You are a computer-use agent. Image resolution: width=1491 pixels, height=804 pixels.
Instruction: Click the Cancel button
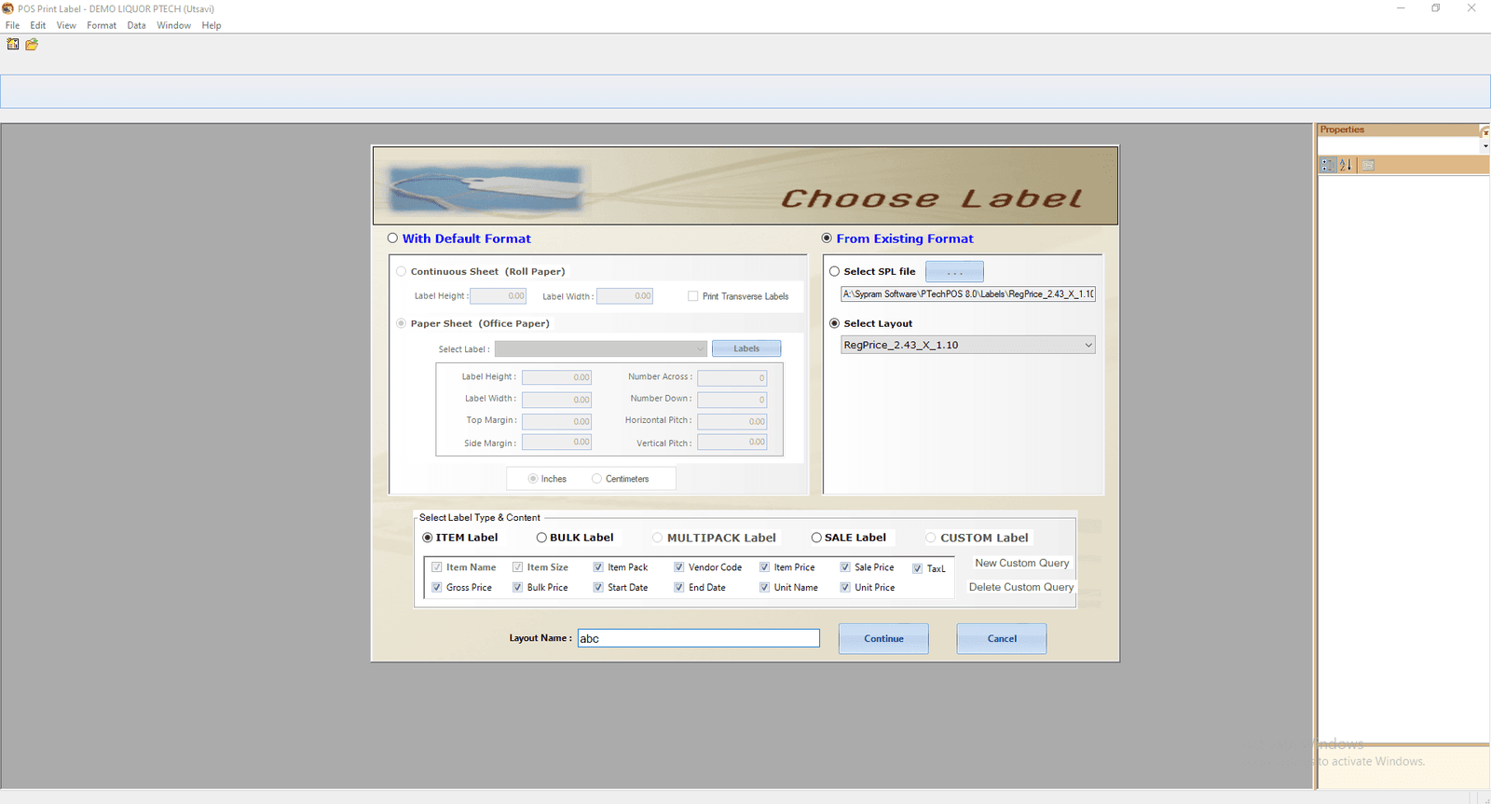pos(1002,639)
